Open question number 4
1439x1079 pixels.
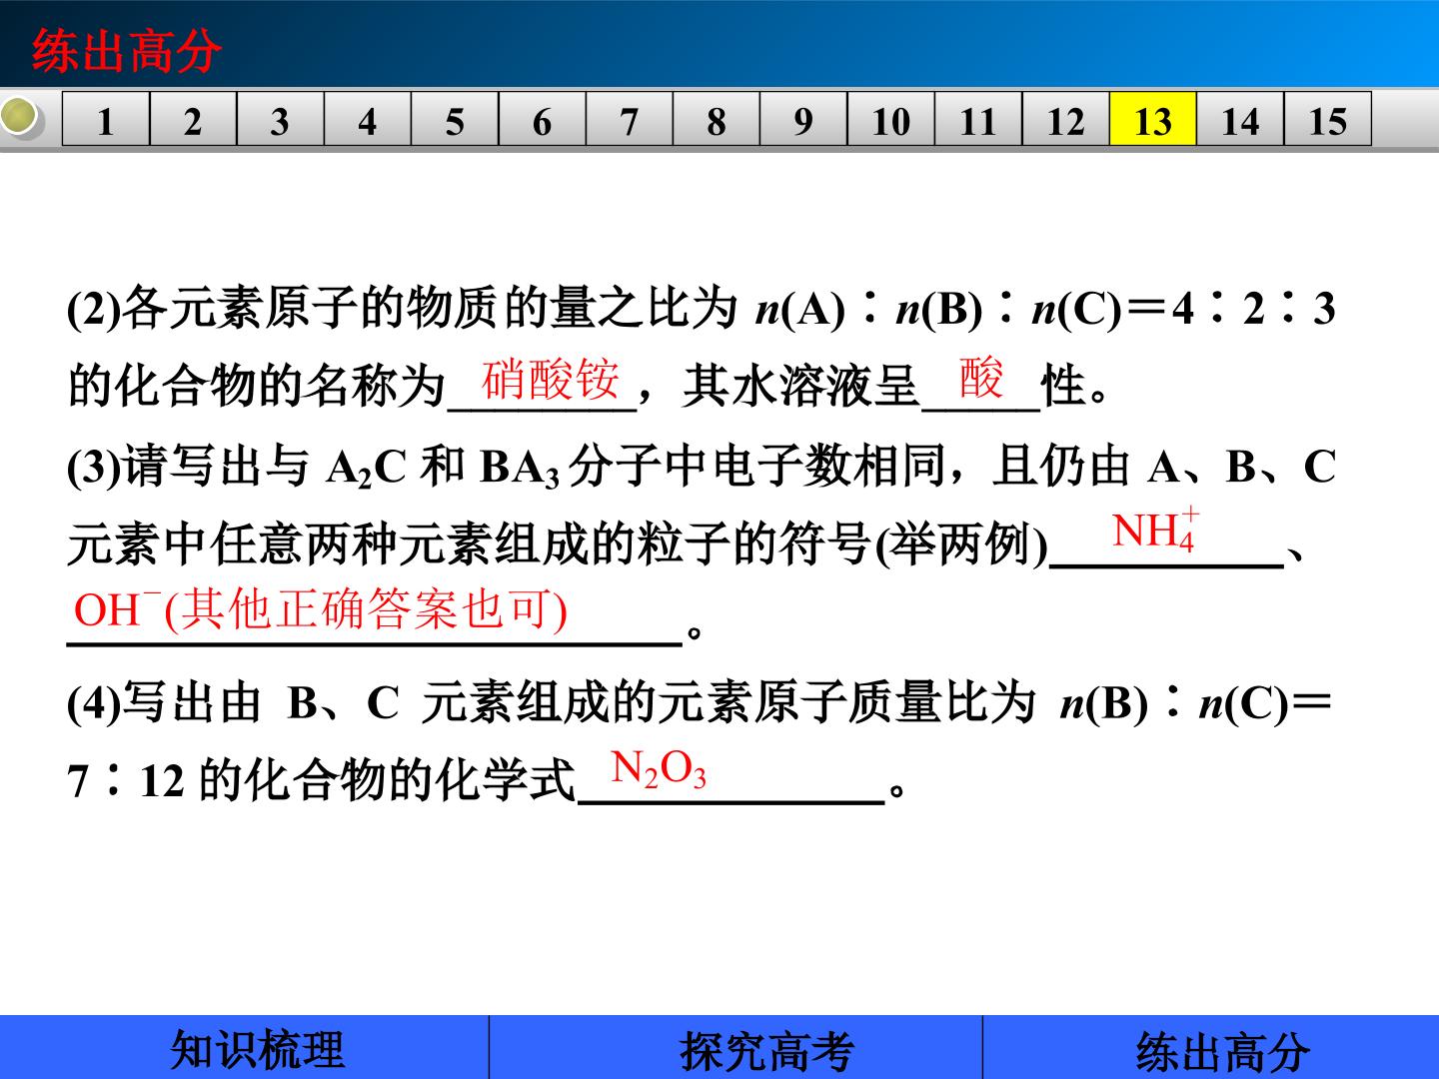367,120
